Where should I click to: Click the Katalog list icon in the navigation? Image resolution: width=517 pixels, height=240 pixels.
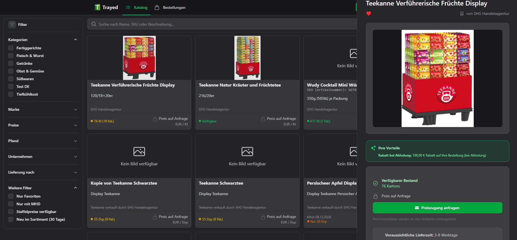point(128,7)
